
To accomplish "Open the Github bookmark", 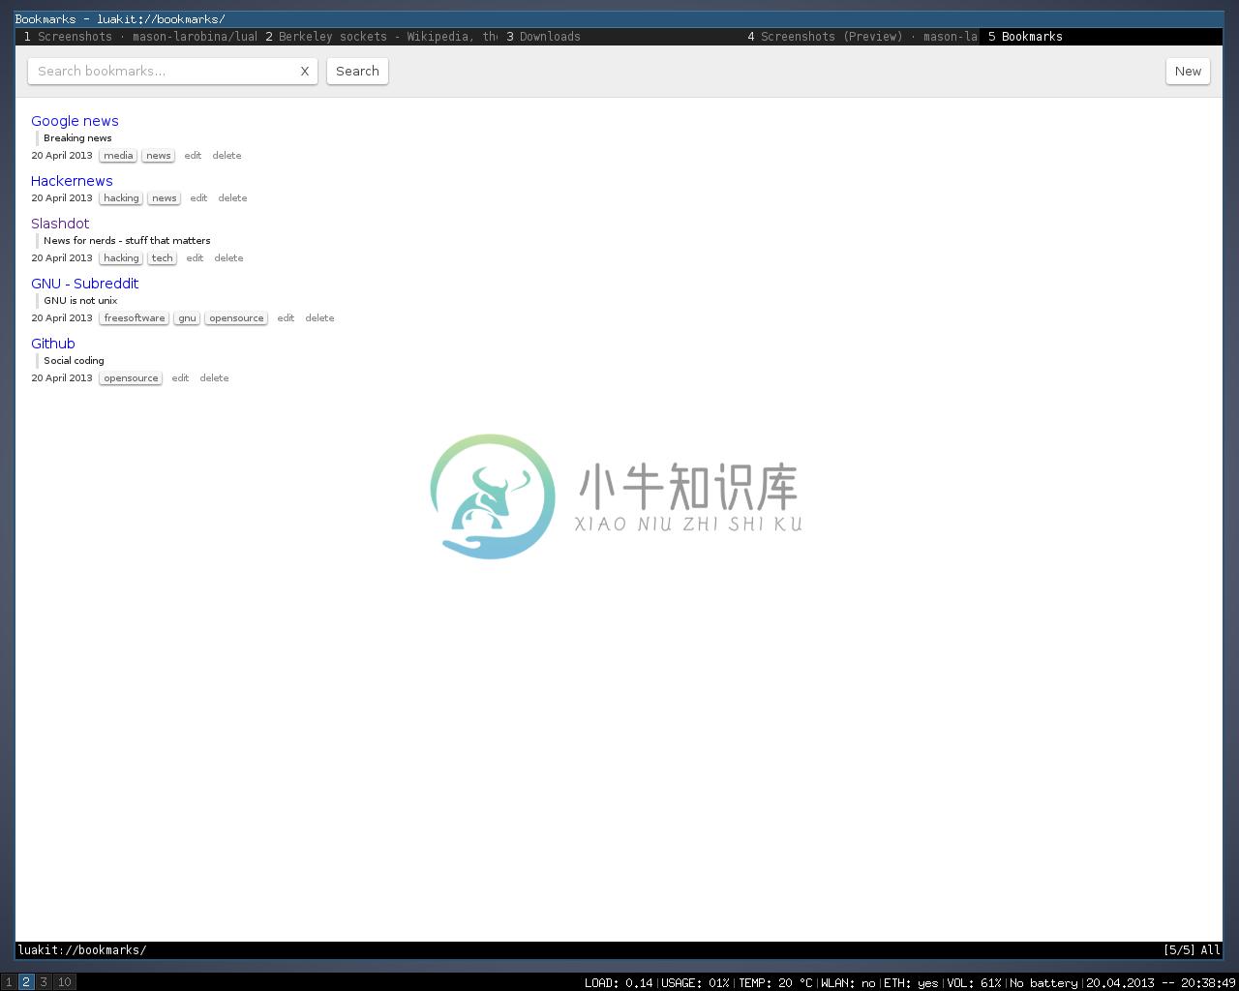I will pos(53,344).
